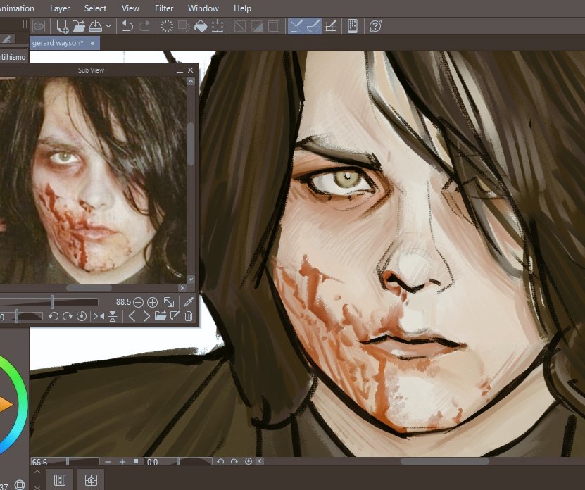Click the 0.0 canvas rotation slider
This screenshot has height=490, width=585.
point(178,462)
